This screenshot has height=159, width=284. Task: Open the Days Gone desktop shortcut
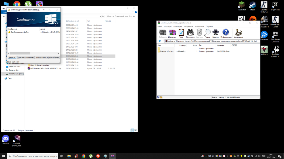tap(275, 6)
